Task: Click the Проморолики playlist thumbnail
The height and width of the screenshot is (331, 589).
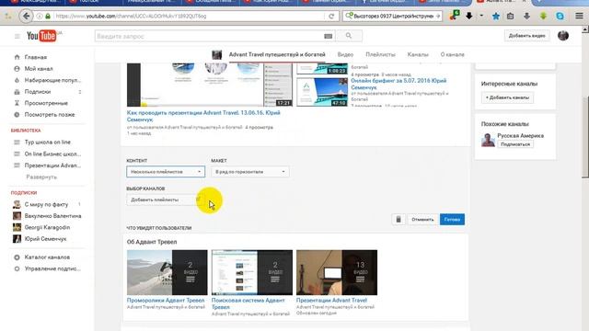Action: point(167,272)
